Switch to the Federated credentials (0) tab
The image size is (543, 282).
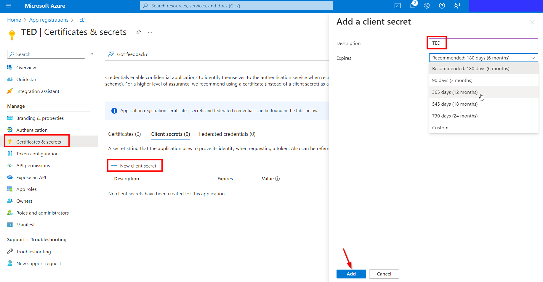pyautogui.click(x=227, y=134)
